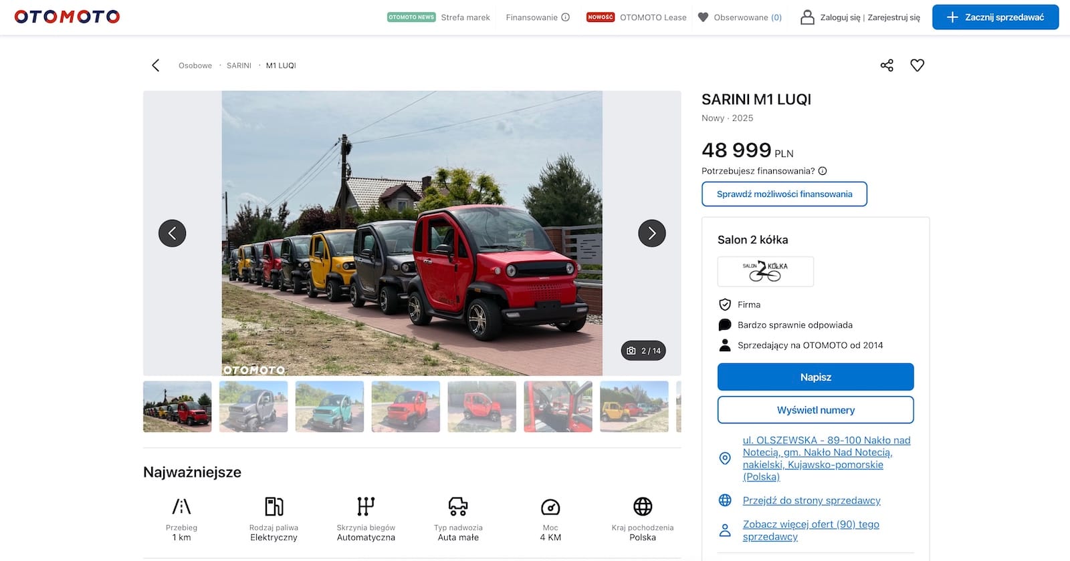Go to Osobowe breadcrumb
This screenshot has width=1070, height=561.
point(195,65)
